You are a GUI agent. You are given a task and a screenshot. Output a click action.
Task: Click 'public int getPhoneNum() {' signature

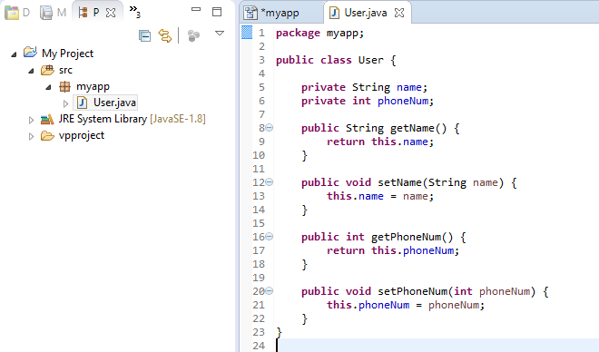(x=384, y=237)
